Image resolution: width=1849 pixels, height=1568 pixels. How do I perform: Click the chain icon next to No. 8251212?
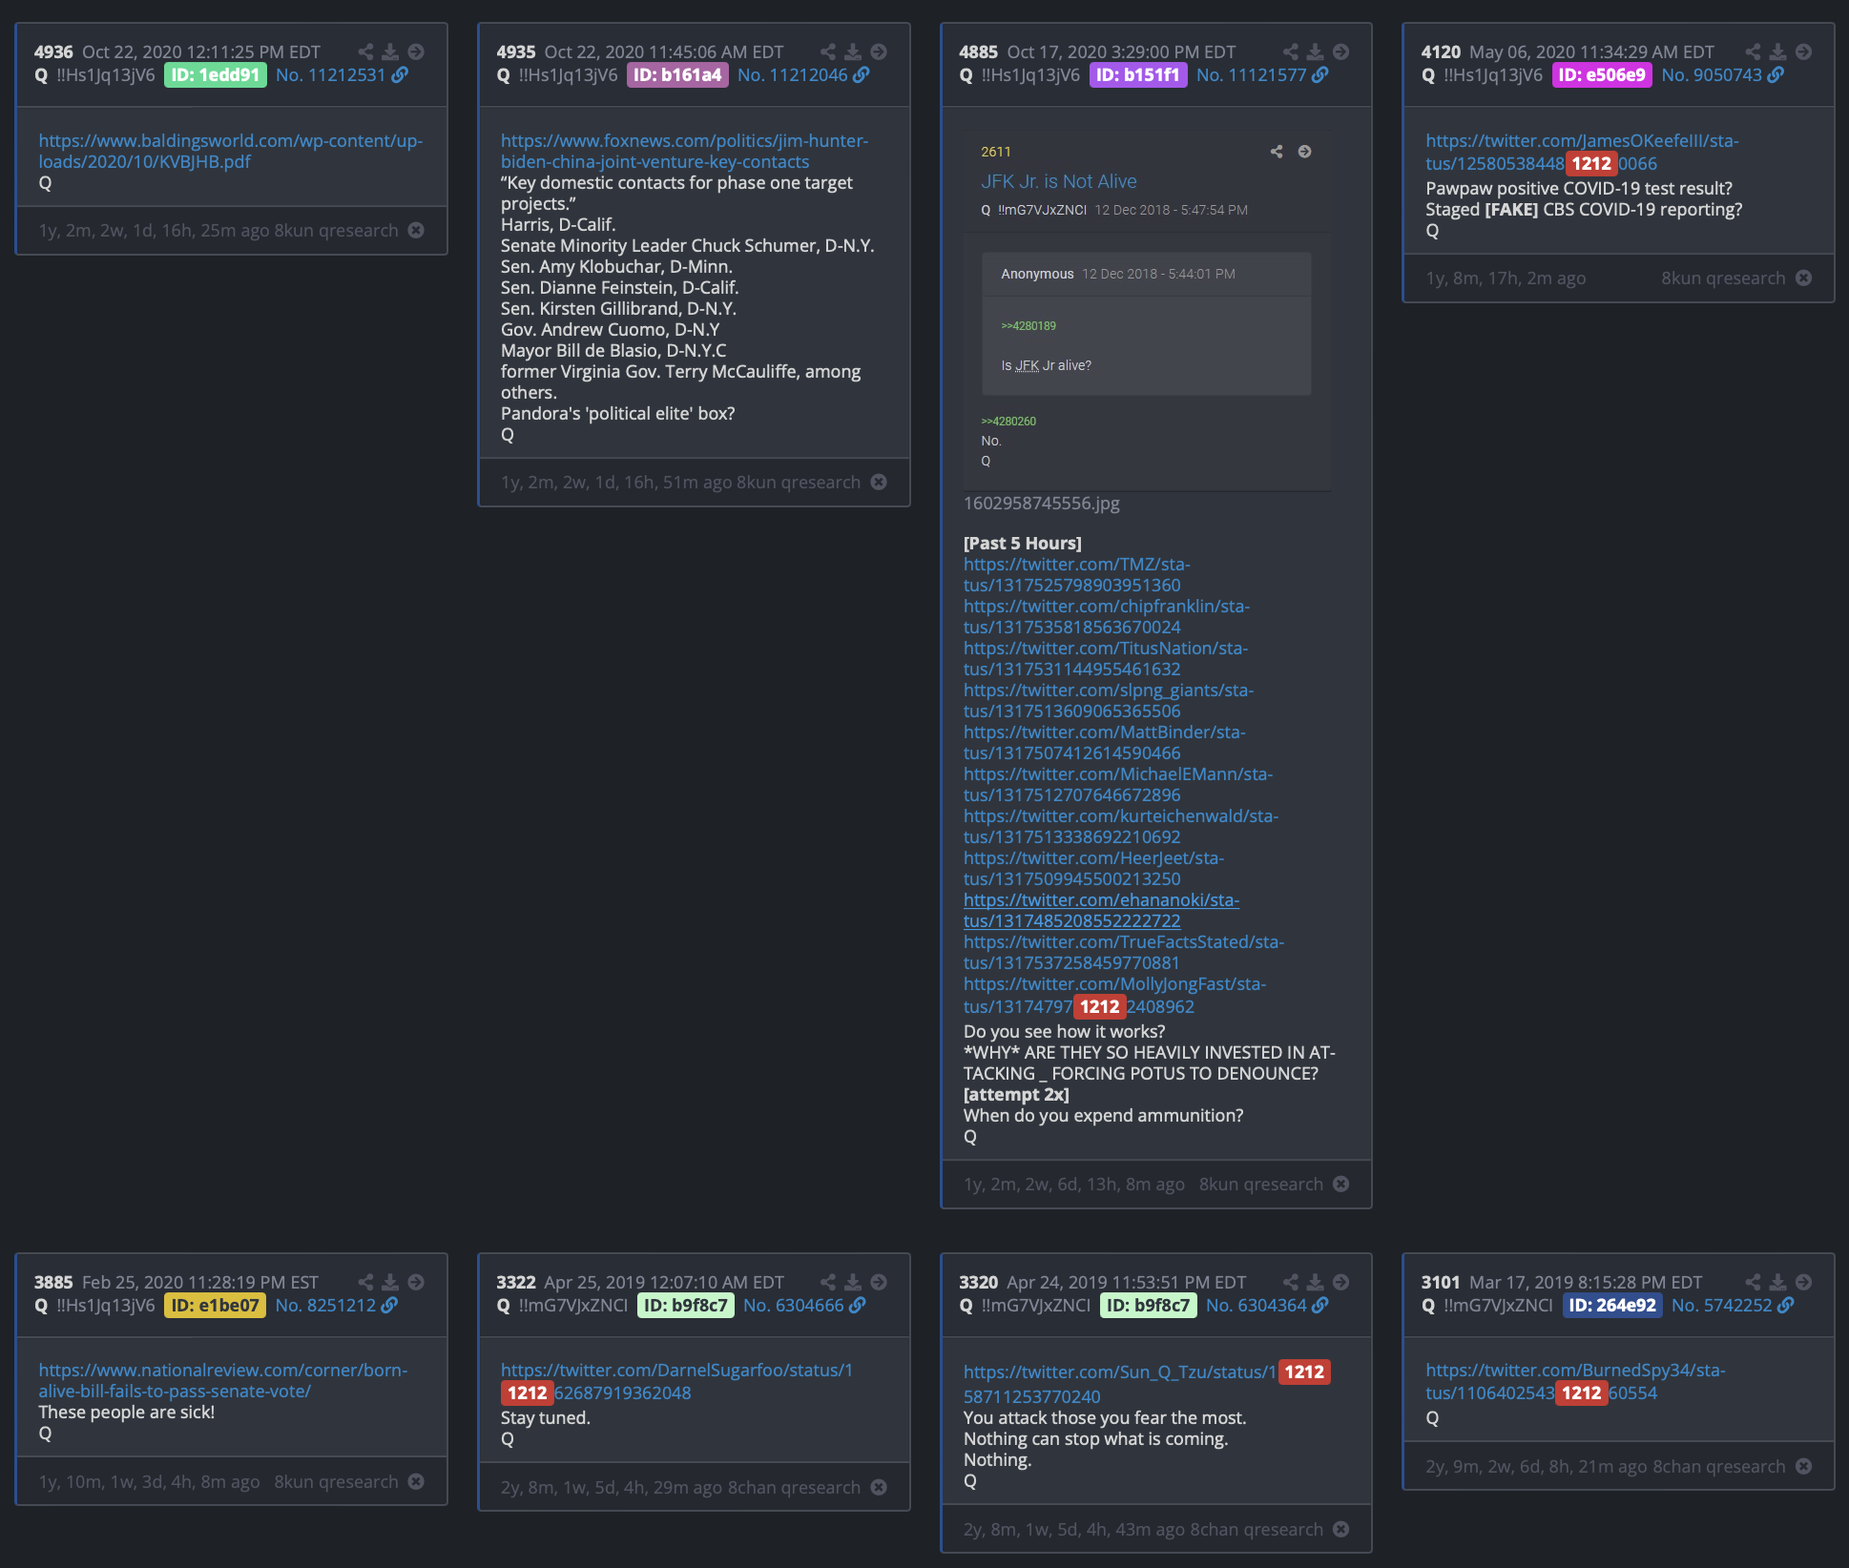(389, 1305)
